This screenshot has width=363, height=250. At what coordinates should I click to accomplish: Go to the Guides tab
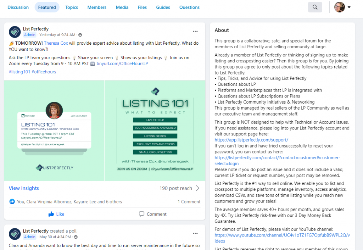pos(163,7)
